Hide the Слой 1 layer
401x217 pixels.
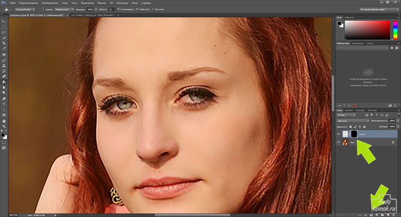[x=339, y=134]
